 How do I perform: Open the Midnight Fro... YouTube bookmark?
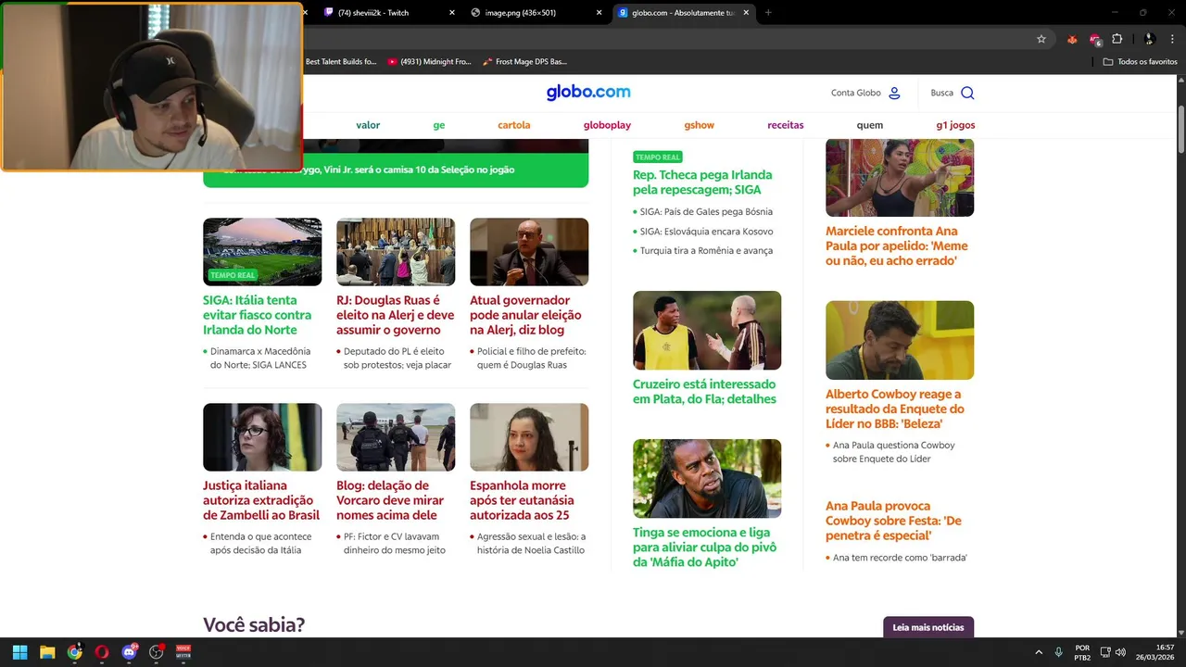[x=429, y=61]
